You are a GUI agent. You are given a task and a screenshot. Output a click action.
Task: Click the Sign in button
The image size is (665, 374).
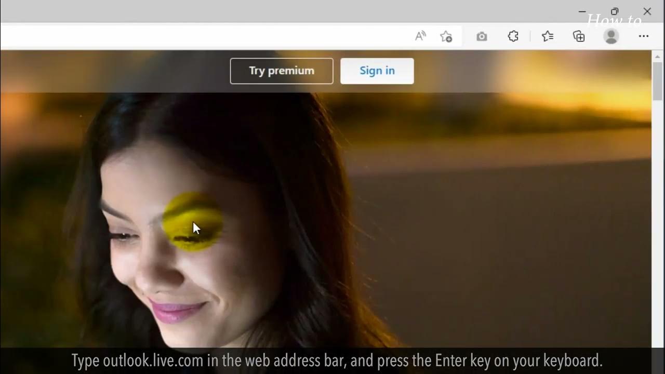(x=377, y=71)
